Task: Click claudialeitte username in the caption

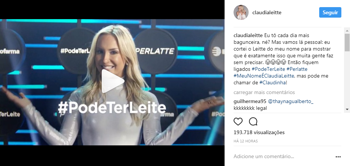Action: [248, 36]
